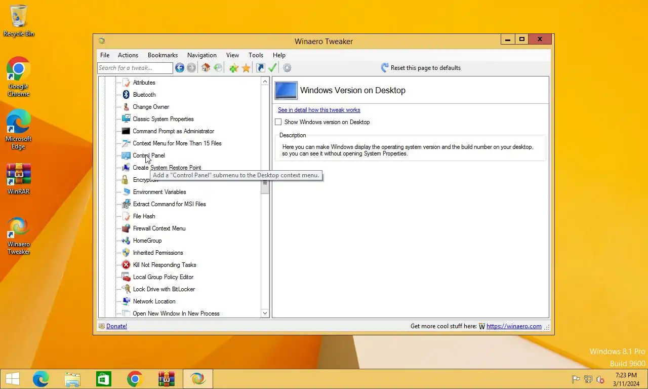
Task: Select Create System Restore Point item
Action: coord(167,168)
